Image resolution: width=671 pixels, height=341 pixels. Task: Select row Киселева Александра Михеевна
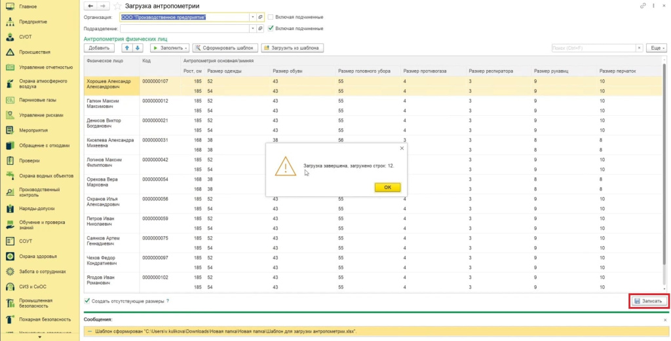(373, 145)
